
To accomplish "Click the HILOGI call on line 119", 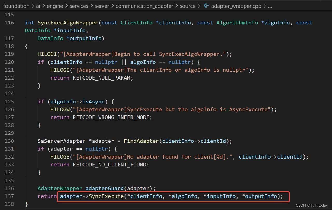I will click(x=47, y=54).
